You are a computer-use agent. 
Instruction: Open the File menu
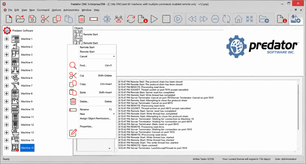(10, 10)
